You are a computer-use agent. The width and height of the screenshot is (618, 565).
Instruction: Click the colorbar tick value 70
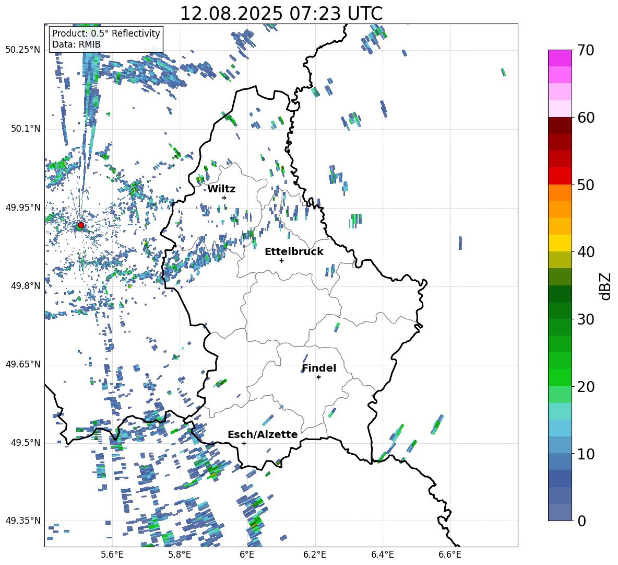(586, 50)
